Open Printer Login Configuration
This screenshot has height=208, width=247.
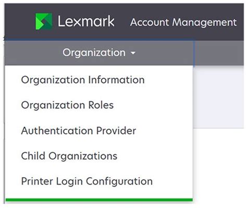pyautogui.click(x=87, y=181)
